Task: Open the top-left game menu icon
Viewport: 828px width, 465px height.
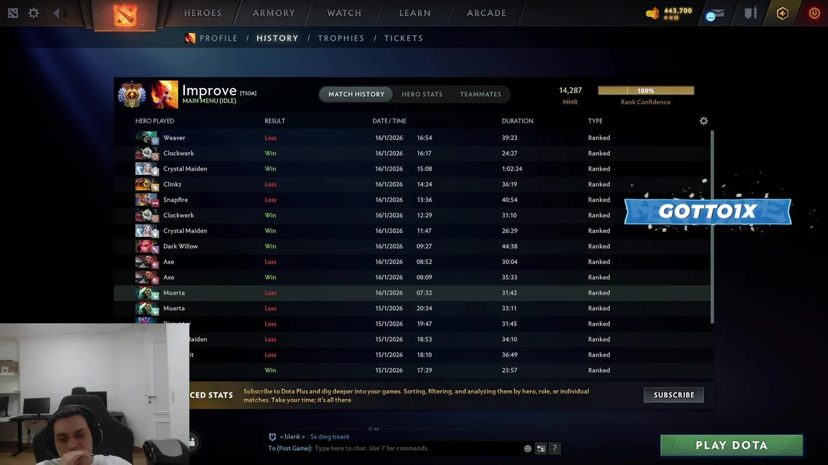Action: pyautogui.click(x=13, y=13)
